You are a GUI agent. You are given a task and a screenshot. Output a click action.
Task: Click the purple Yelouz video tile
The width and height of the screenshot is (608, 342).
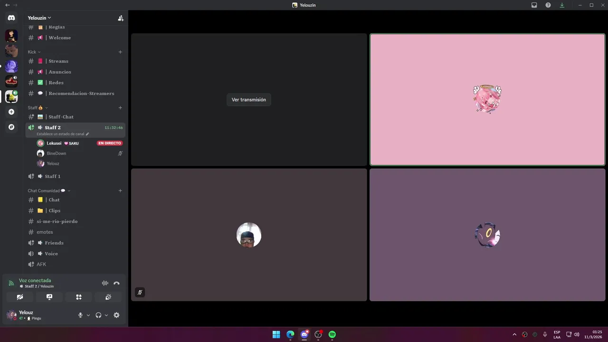click(487, 235)
